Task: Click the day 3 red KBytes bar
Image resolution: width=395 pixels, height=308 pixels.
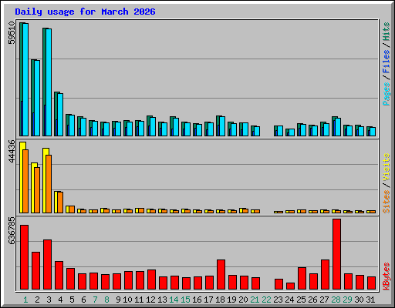Action: 47,265
